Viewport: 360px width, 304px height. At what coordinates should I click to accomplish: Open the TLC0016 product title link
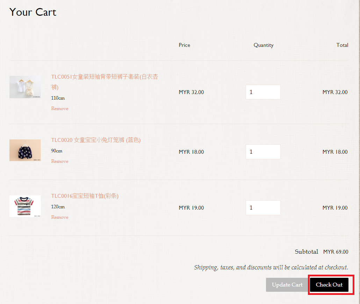click(x=85, y=196)
